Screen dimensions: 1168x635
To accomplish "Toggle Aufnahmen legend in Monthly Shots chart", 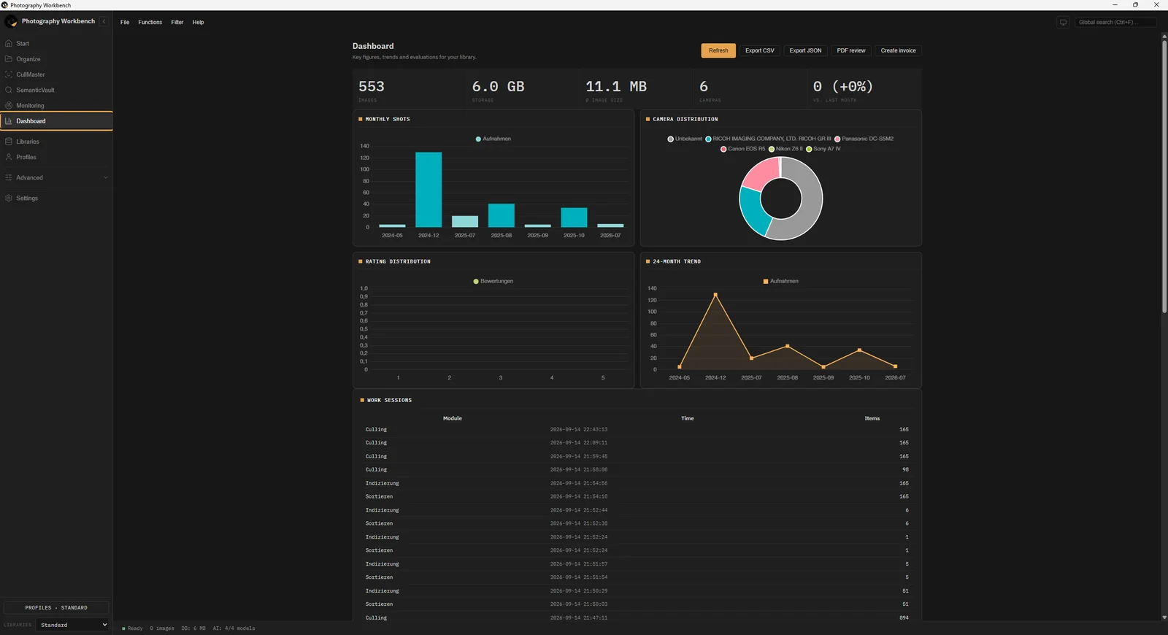I will 493,139.
